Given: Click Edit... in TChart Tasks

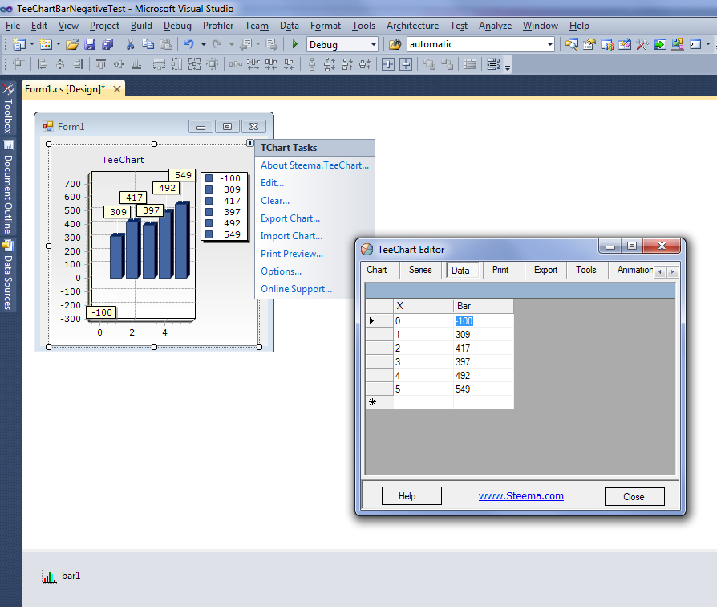Looking at the screenshot, I should point(272,183).
